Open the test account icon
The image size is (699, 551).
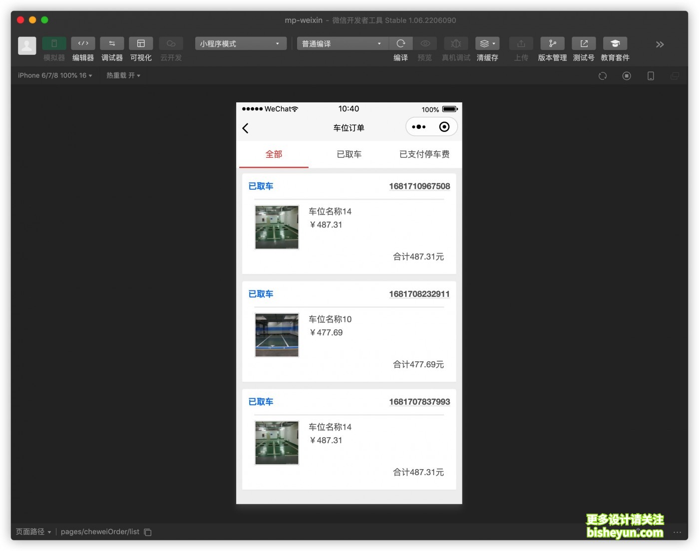(x=584, y=44)
